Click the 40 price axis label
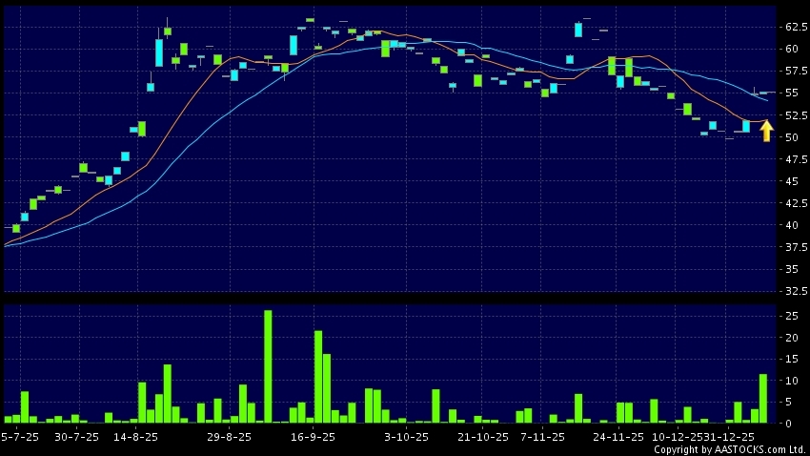Image resolution: width=810 pixels, height=456 pixels. point(791,225)
